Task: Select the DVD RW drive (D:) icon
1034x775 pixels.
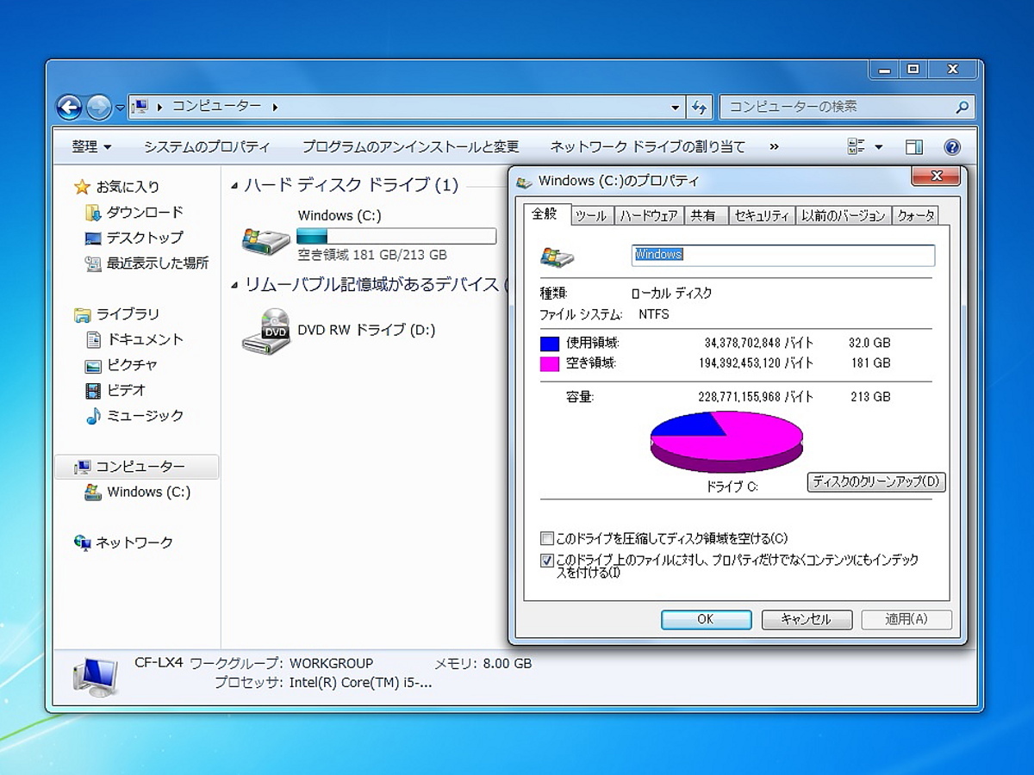Action: pyautogui.click(x=265, y=331)
